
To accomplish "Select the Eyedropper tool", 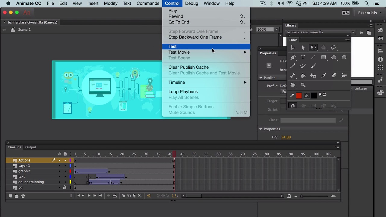I will pyautogui.click(x=324, y=76).
